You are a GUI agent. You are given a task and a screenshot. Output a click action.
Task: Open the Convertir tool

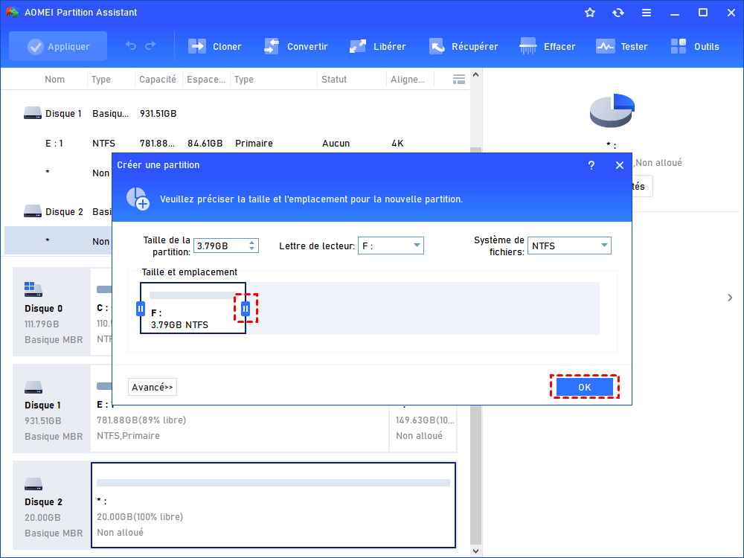tap(295, 46)
